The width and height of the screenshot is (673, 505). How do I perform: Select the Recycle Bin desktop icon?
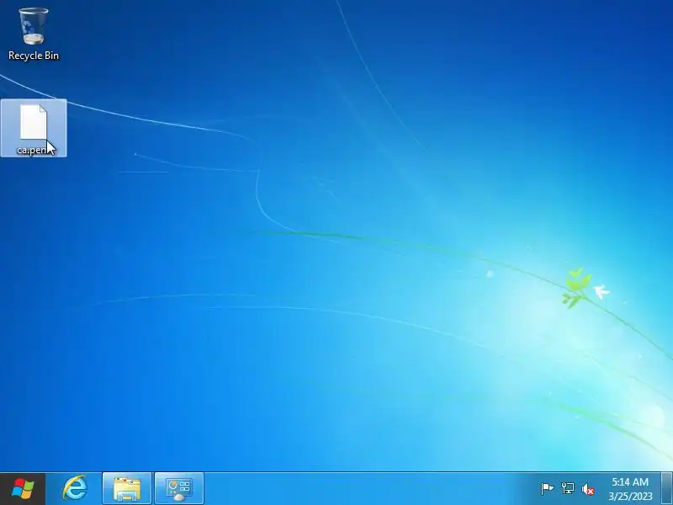point(34,34)
